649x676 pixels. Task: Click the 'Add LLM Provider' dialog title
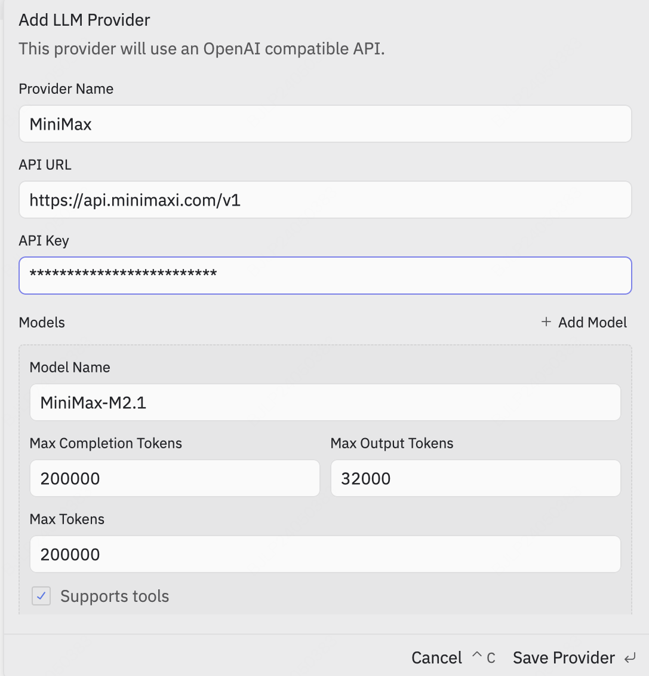click(84, 20)
